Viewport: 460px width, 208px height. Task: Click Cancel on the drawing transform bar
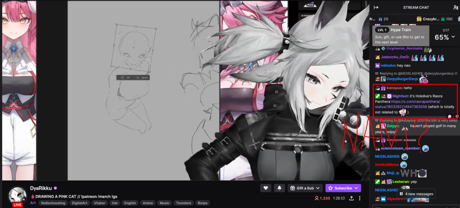[x=142, y=77]
